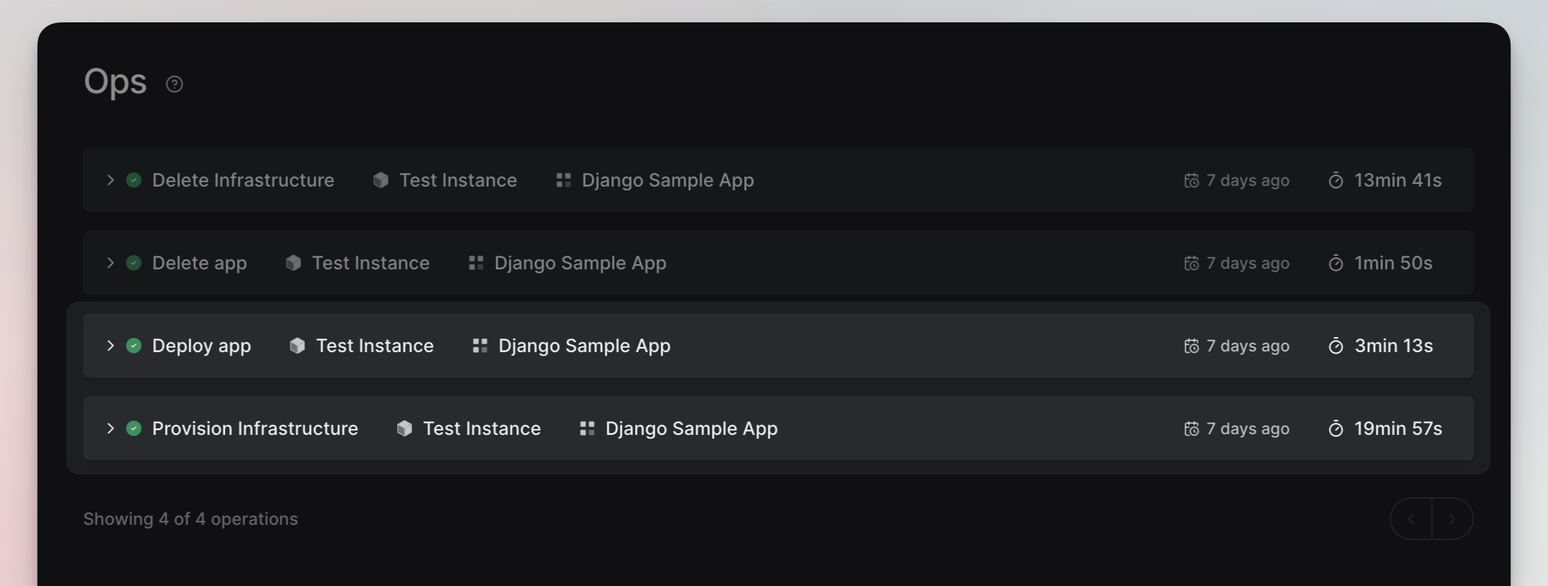This screenshot has width=1548, height=586.
Task: Expand the Delete app operation
Action: point(110,263)
